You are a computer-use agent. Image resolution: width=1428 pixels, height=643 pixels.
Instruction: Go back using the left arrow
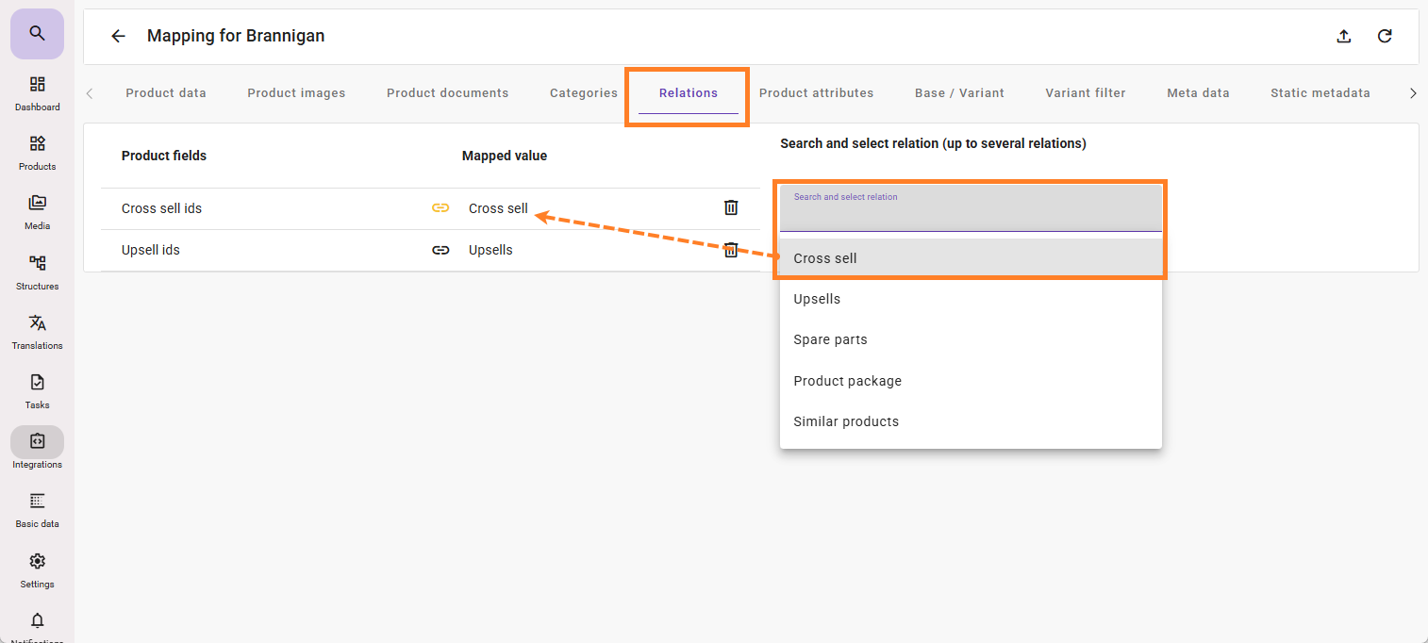pos(118,37)
